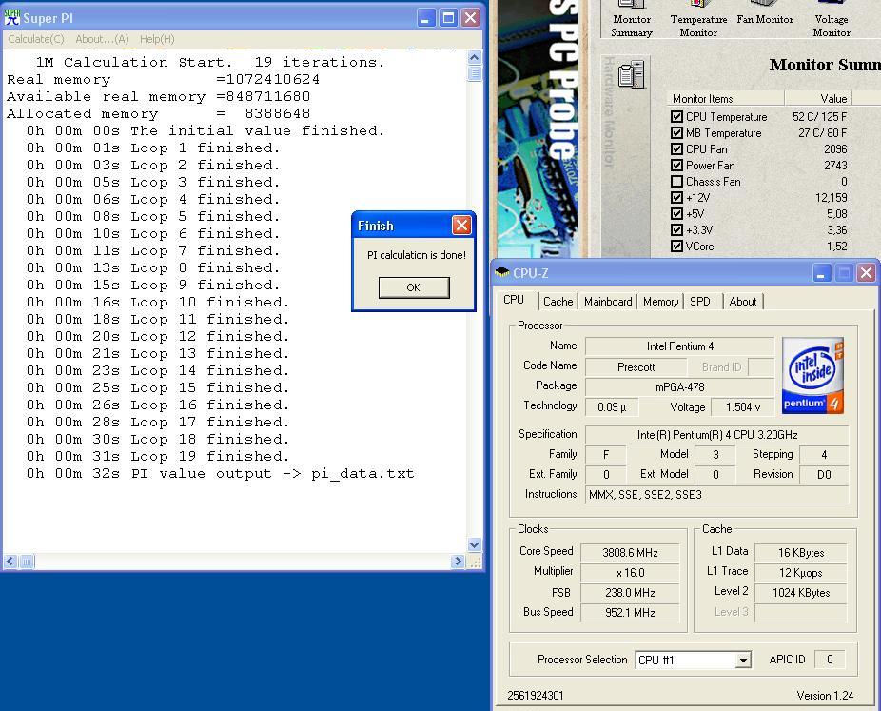Image resolution: width=881 pixels, height=711 pixels.
Task: Click the Super PI title bar icon
Action: coord(11,17)
